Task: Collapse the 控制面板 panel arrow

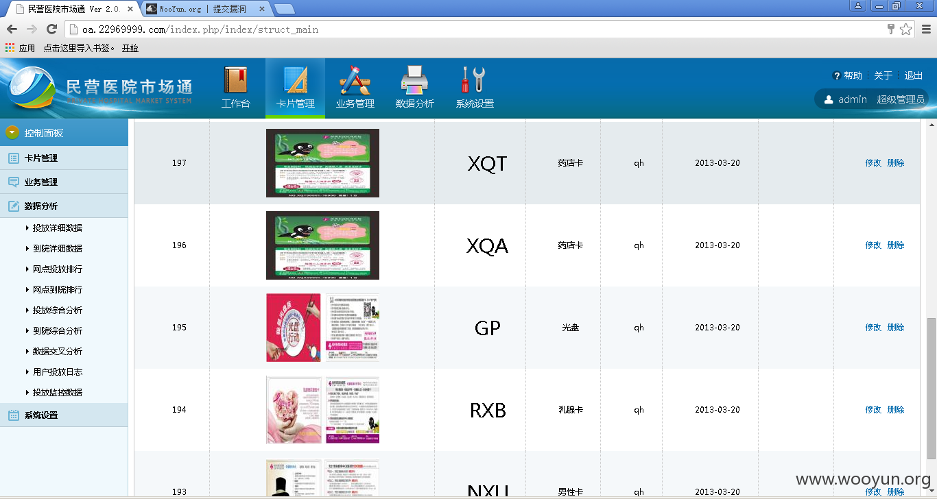Action: pyautogui.click(x=12, y=132)
